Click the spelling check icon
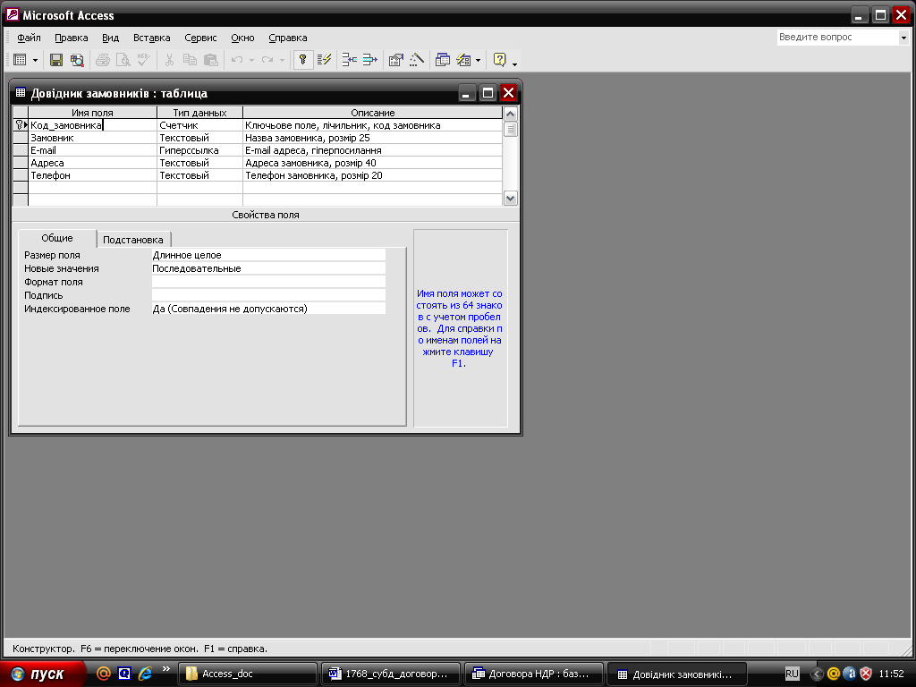This screenshot has width=916, height=687. coord(144,60)
